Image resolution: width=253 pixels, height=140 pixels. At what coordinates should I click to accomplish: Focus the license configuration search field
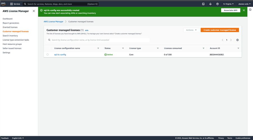point(98,40)
